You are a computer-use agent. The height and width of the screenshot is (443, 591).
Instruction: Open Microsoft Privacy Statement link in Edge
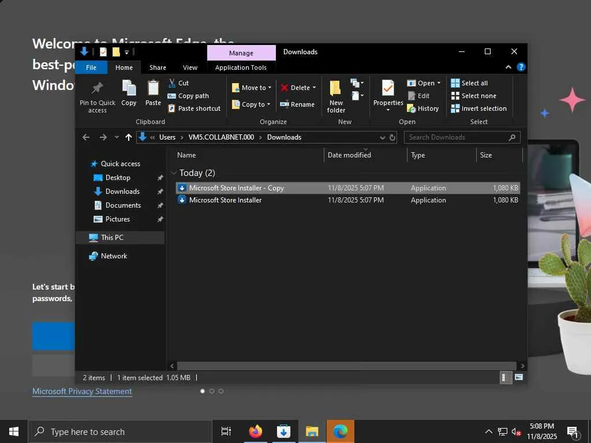(82, 392)
